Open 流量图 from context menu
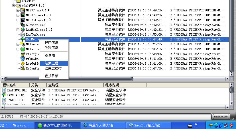The image size is (236, 129). 54,56
